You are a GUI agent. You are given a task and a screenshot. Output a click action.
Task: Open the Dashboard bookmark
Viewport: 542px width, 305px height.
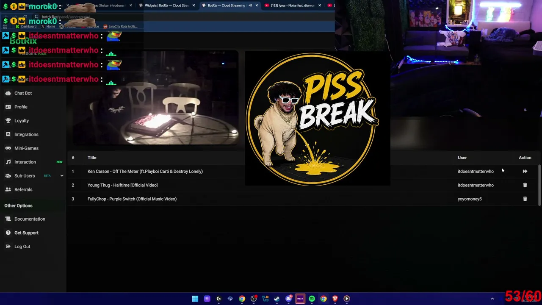coord(25,26)
